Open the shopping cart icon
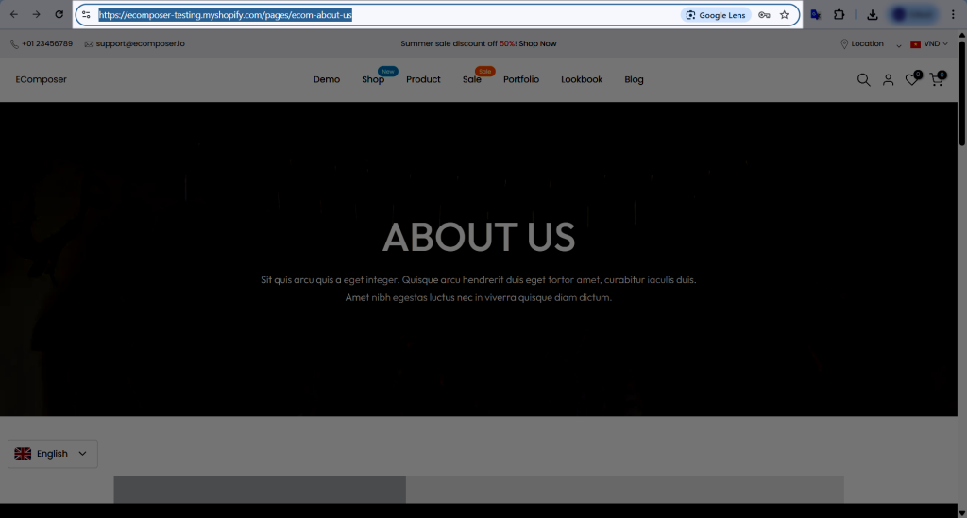This screenshot has height=518, width=967. 937,79
